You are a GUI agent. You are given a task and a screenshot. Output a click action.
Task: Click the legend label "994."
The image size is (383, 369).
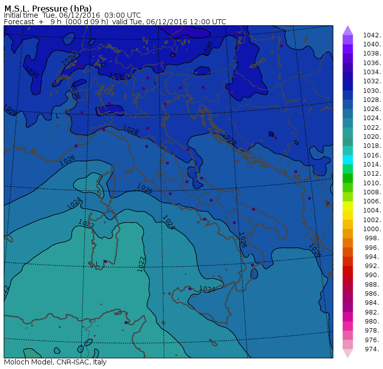click(373, 257)
